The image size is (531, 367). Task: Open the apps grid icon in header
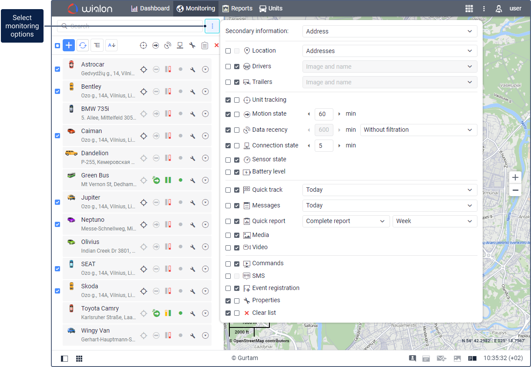click(469, 8)
